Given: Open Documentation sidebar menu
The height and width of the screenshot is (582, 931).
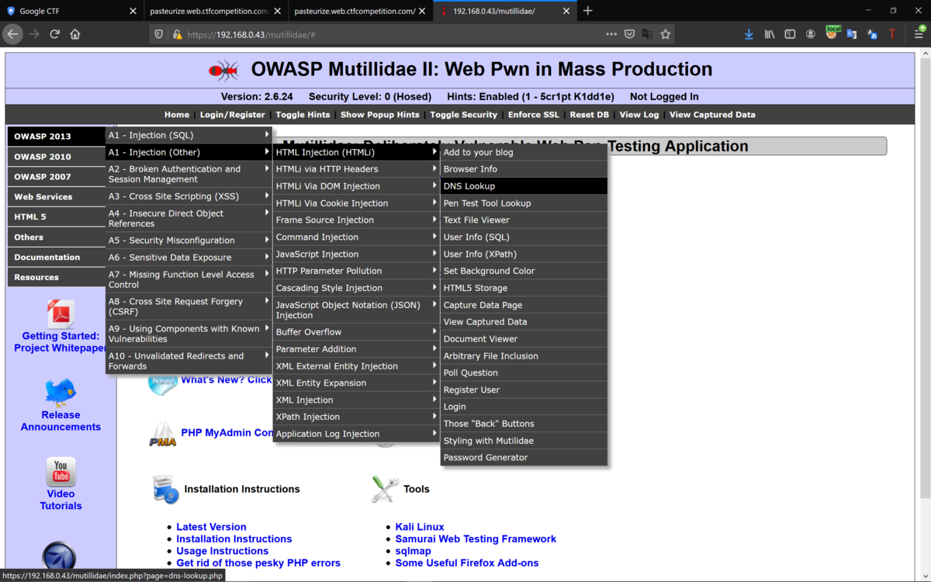Looking at the screenshot, I should pos(57,258).
